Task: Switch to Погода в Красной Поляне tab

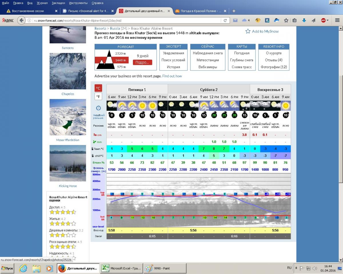Action: (201, 11)
